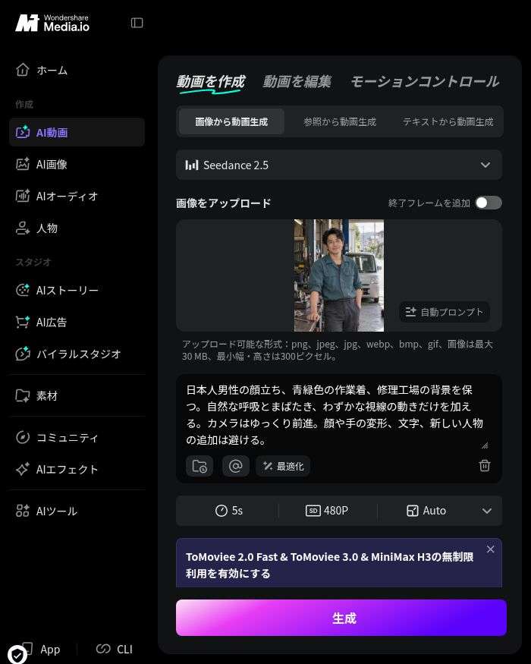
Task: Select AI動画 in the sidebar
Action: [77, 132]
